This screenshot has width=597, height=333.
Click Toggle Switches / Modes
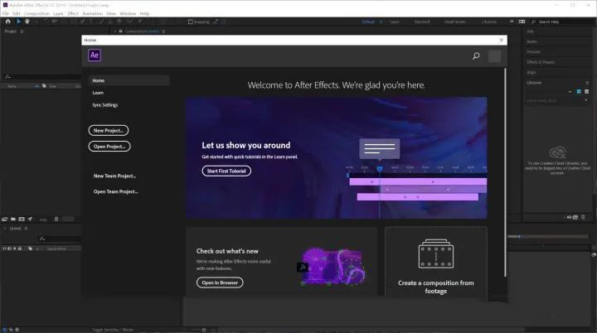(x=112, y=330)
